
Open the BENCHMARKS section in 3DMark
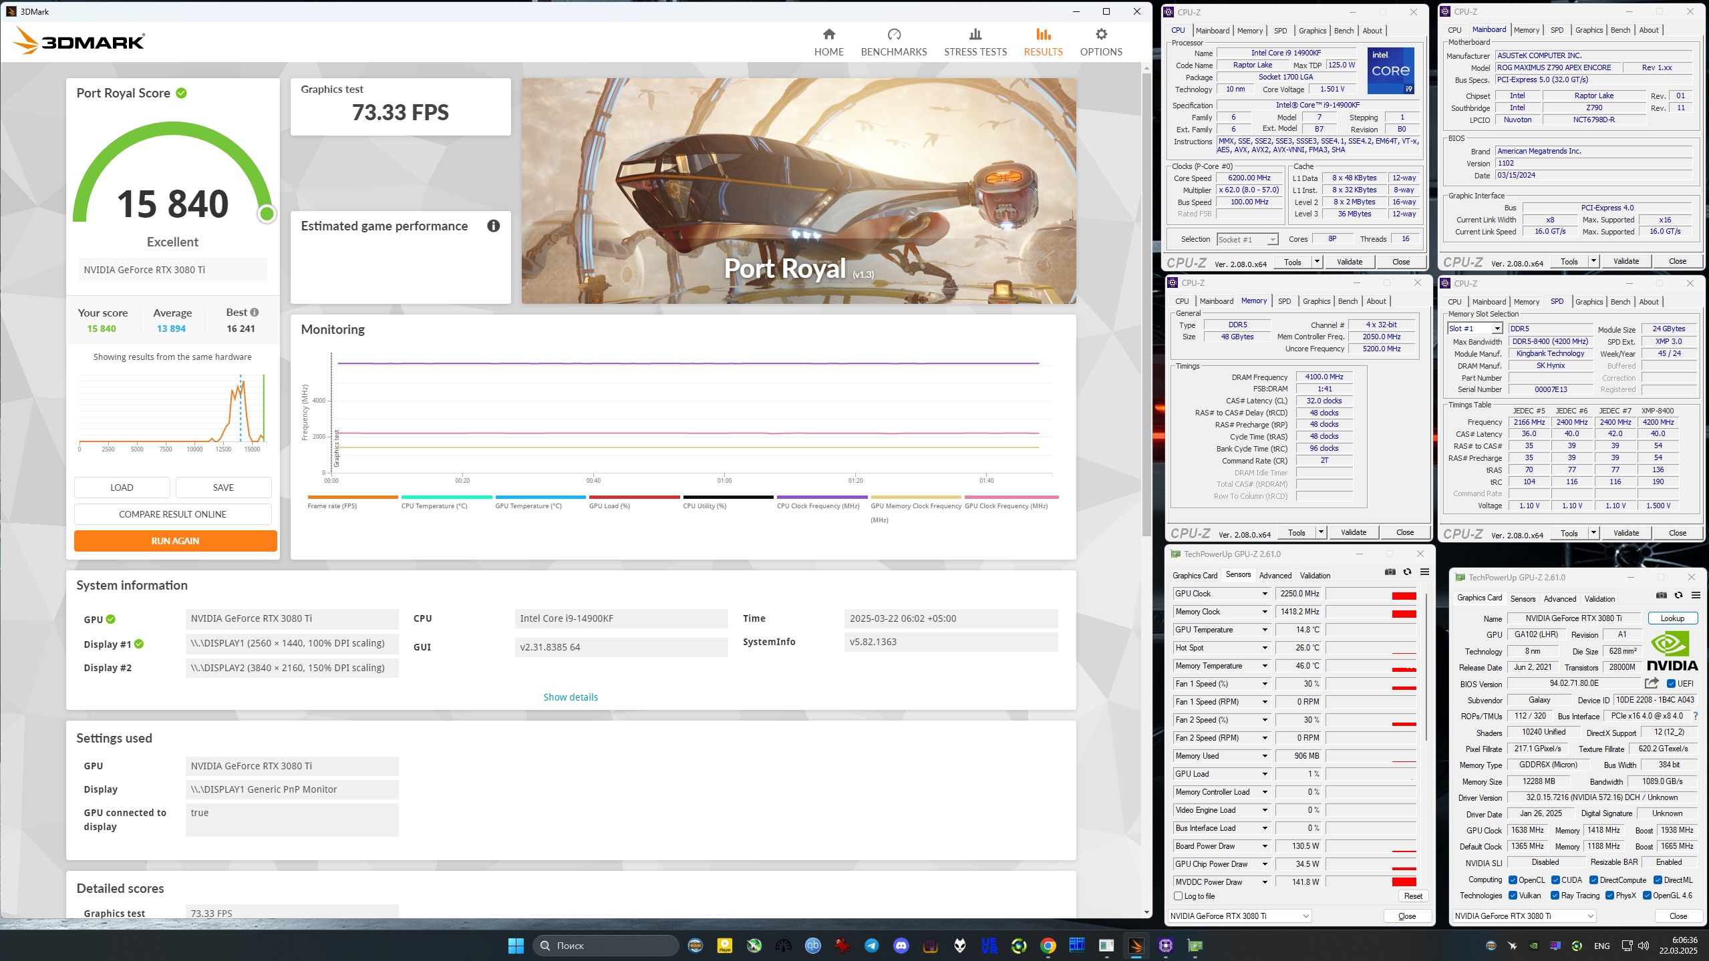point(894,42)
